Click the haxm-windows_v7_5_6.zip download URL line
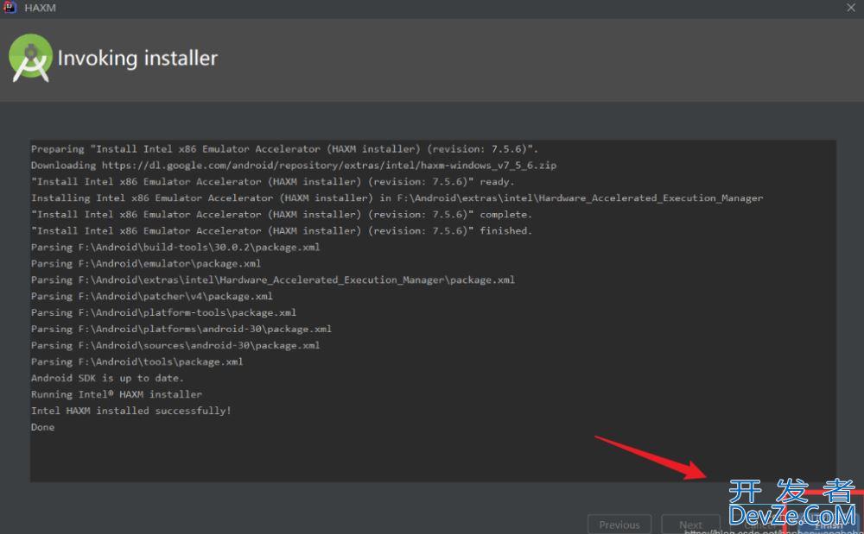864x534 pixels. coord(294,165)
